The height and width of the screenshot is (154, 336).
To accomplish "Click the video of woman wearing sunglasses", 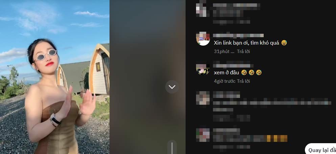I will 55,77.
